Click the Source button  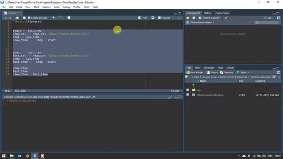pyautogui.click(x=164, y=18)
